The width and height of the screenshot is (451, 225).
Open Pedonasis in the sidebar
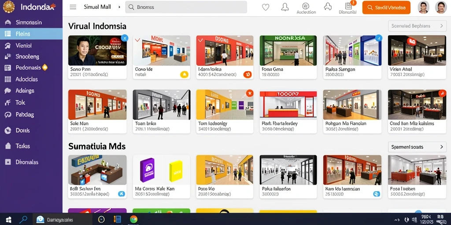tap(31, 68)
